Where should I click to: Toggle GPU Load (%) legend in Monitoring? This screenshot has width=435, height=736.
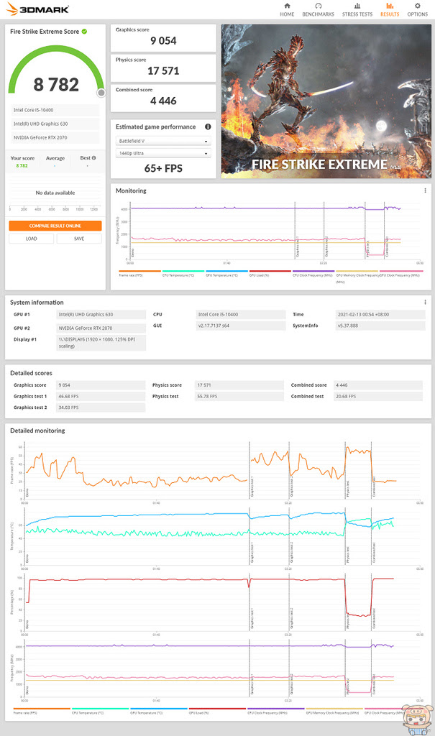click(270, 273)
